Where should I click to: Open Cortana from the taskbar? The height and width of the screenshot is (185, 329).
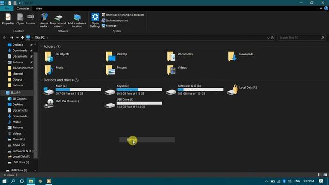click(22, 181)
